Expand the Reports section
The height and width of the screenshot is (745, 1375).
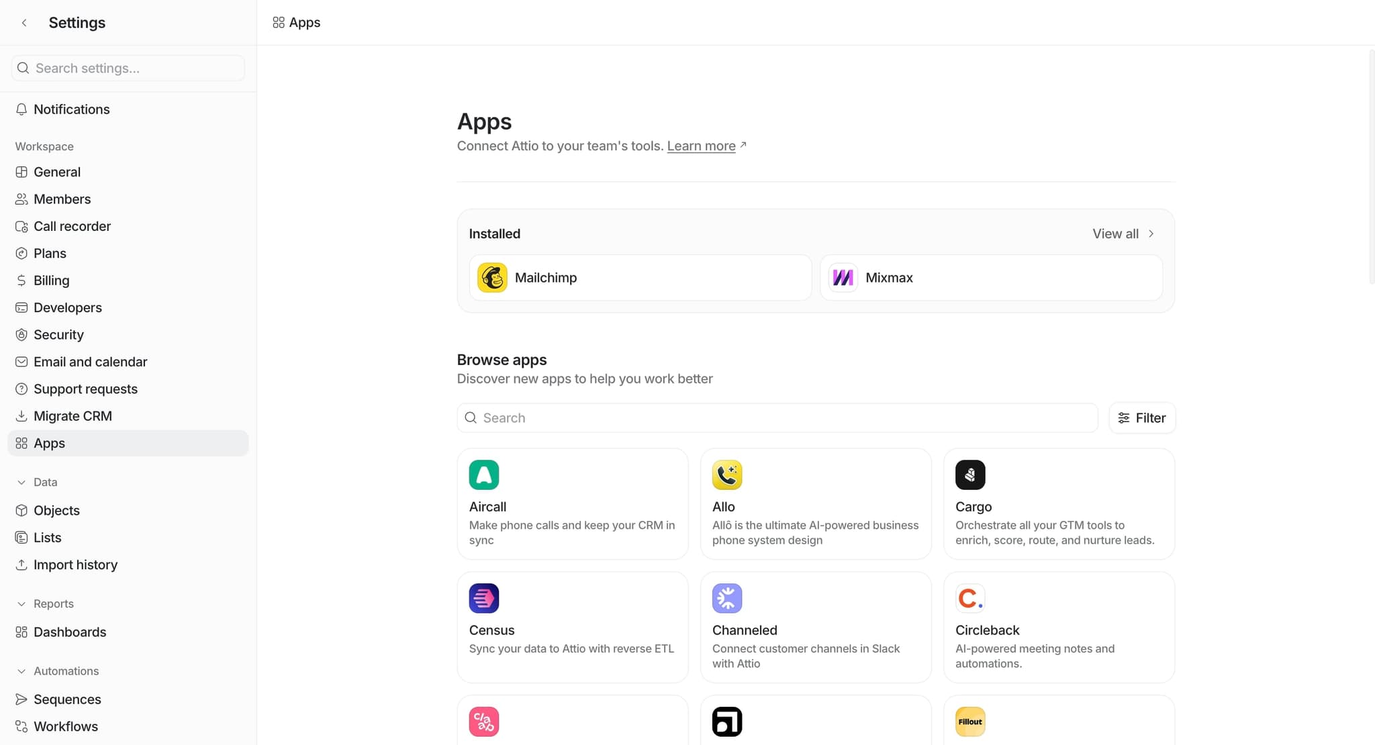tap(21, 603)
